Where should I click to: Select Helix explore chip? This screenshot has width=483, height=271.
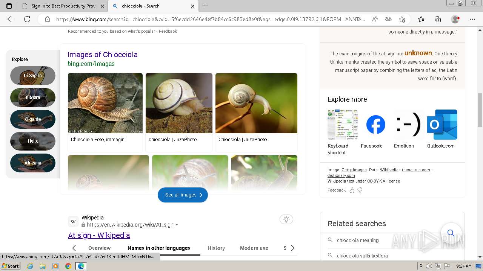tap(33, 141)
